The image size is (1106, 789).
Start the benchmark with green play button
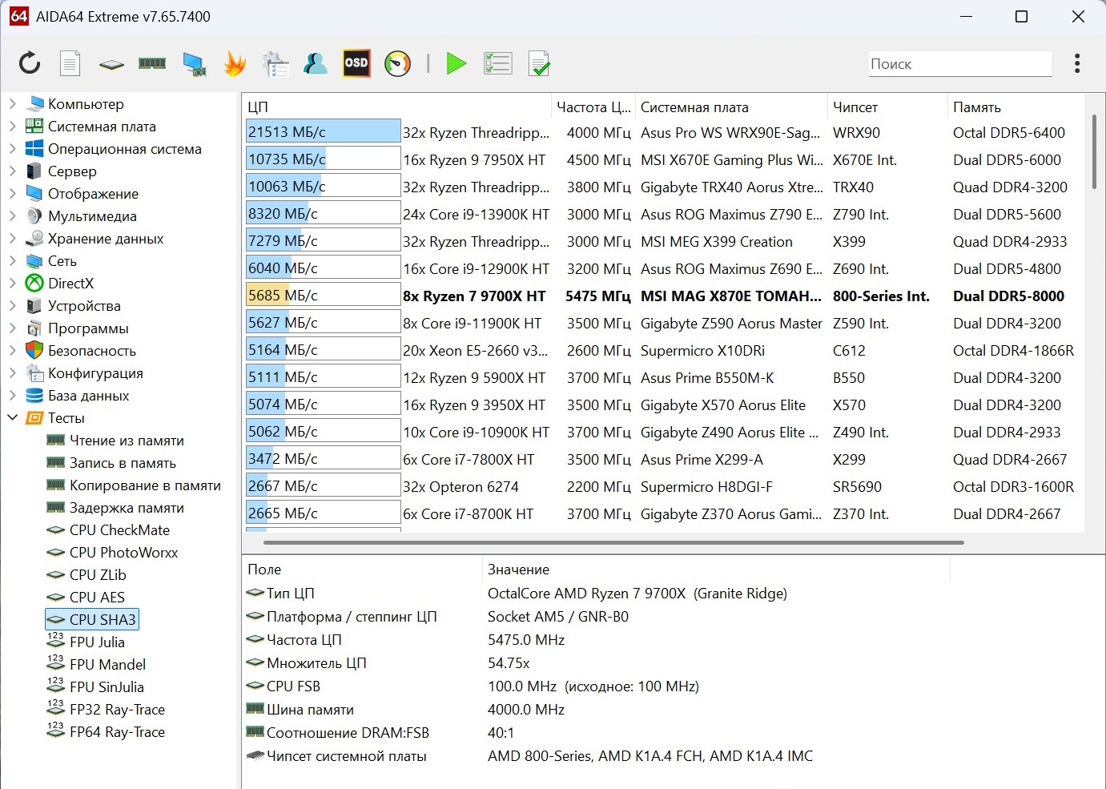456,63
